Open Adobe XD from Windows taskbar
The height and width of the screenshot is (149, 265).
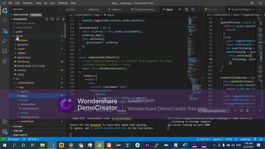coord(147,145)
